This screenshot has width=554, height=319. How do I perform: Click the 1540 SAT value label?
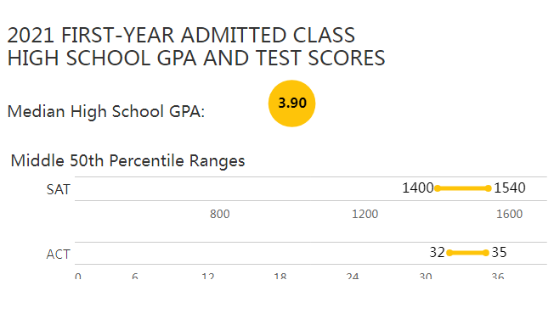(x=510, y=188)
